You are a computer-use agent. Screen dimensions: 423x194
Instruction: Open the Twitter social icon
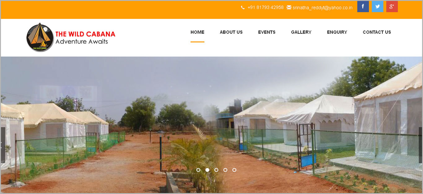click(x=377, y=7)
